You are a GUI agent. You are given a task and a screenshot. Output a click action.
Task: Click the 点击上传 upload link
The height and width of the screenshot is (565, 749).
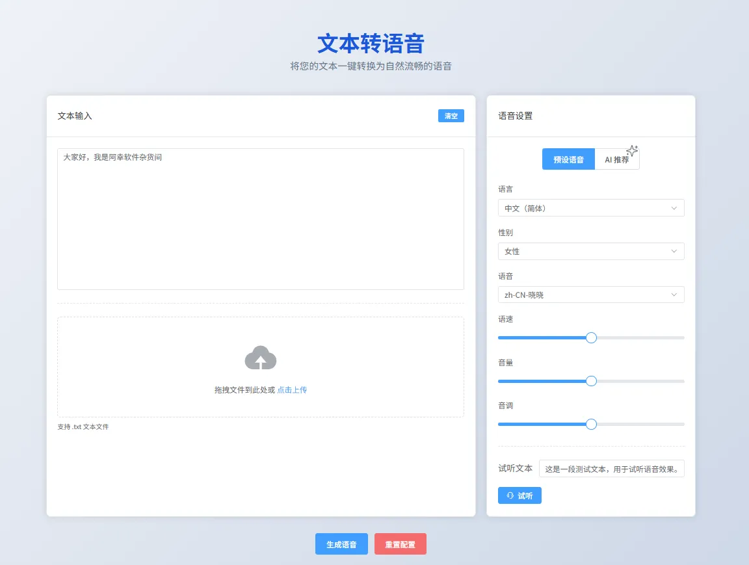291,389
